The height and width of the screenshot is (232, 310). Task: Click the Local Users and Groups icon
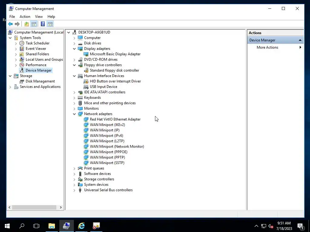click(x=22, y=60)
